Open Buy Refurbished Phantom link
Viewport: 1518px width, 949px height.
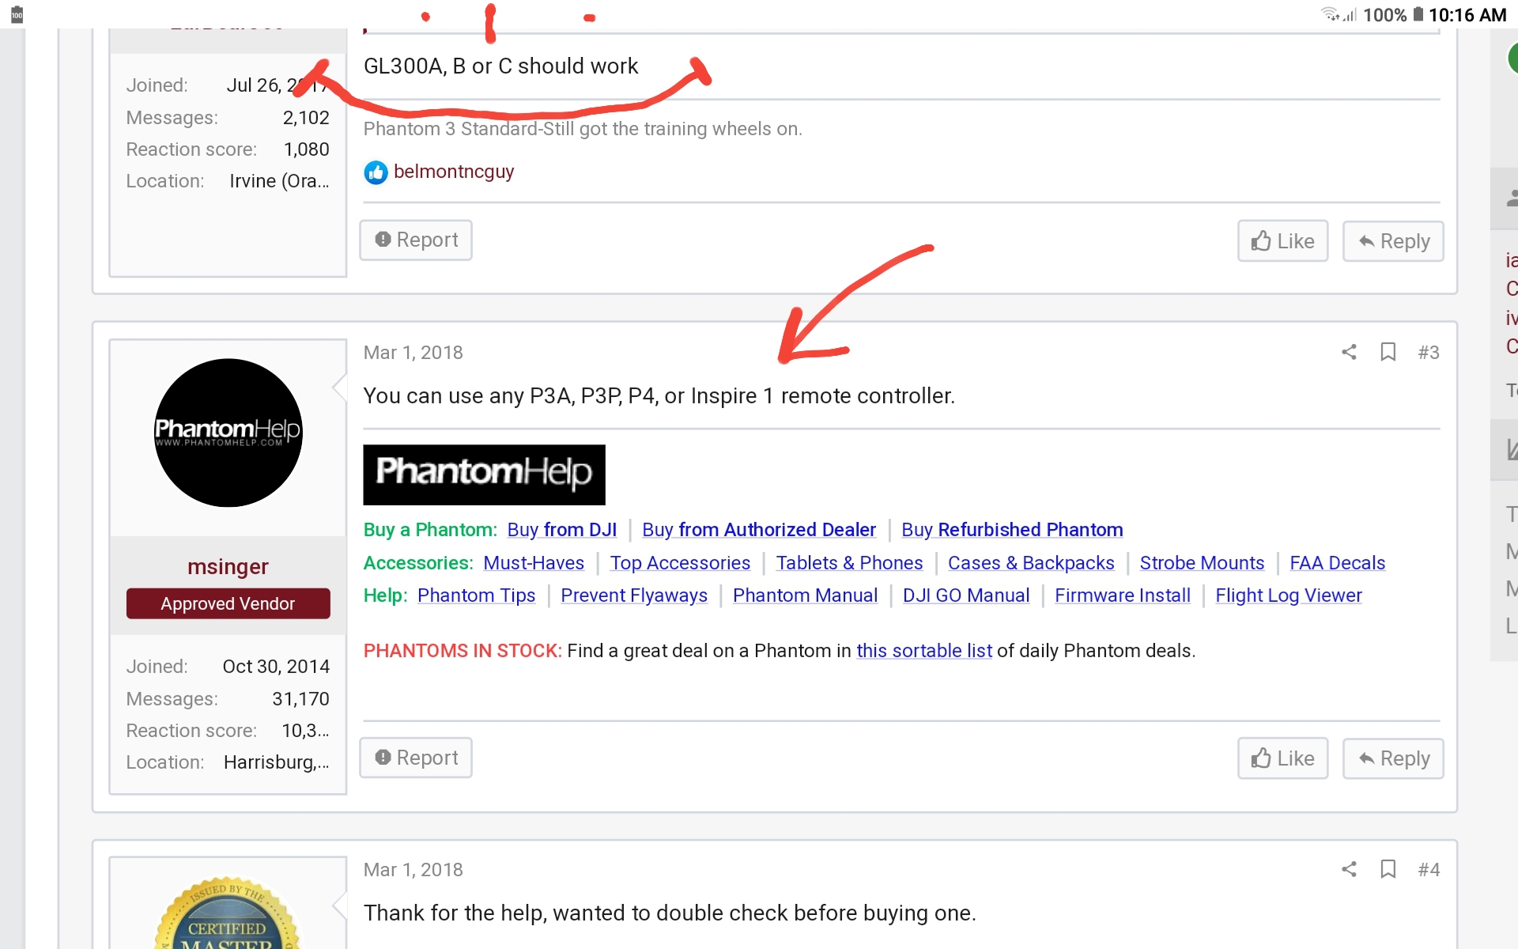click(x=1012, y=530)
